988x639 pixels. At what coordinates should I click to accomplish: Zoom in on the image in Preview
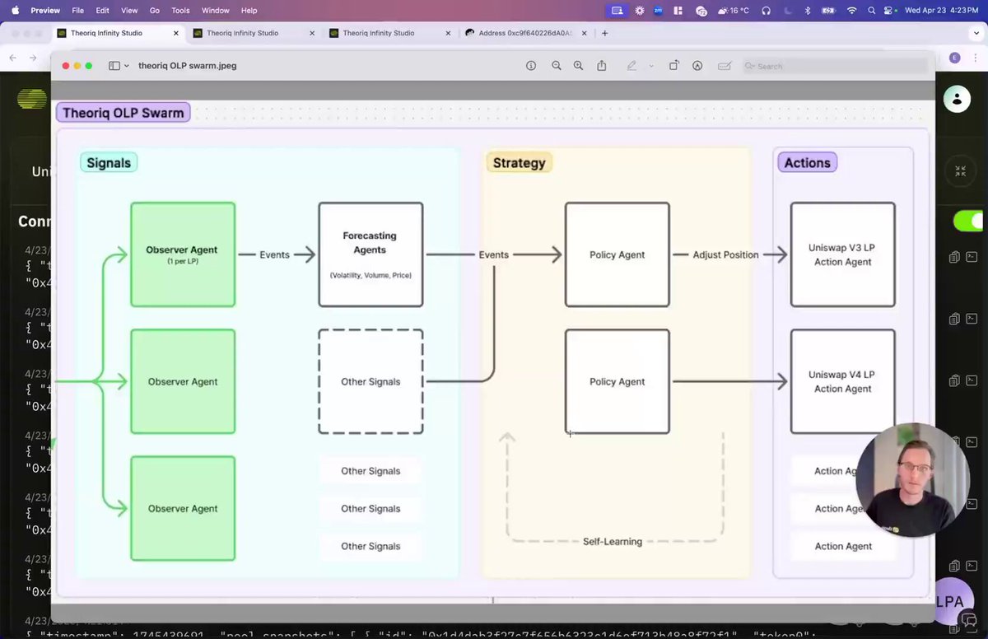(578, 66)
